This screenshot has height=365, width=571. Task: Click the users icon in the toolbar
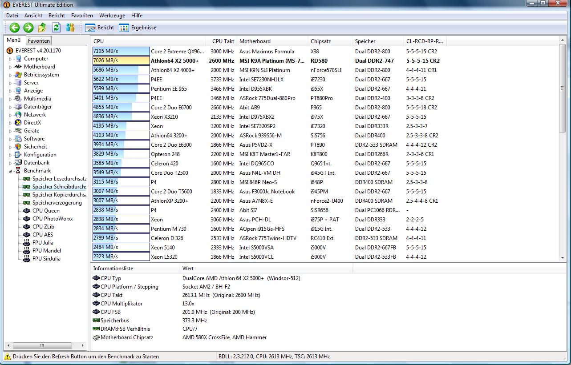70,28
